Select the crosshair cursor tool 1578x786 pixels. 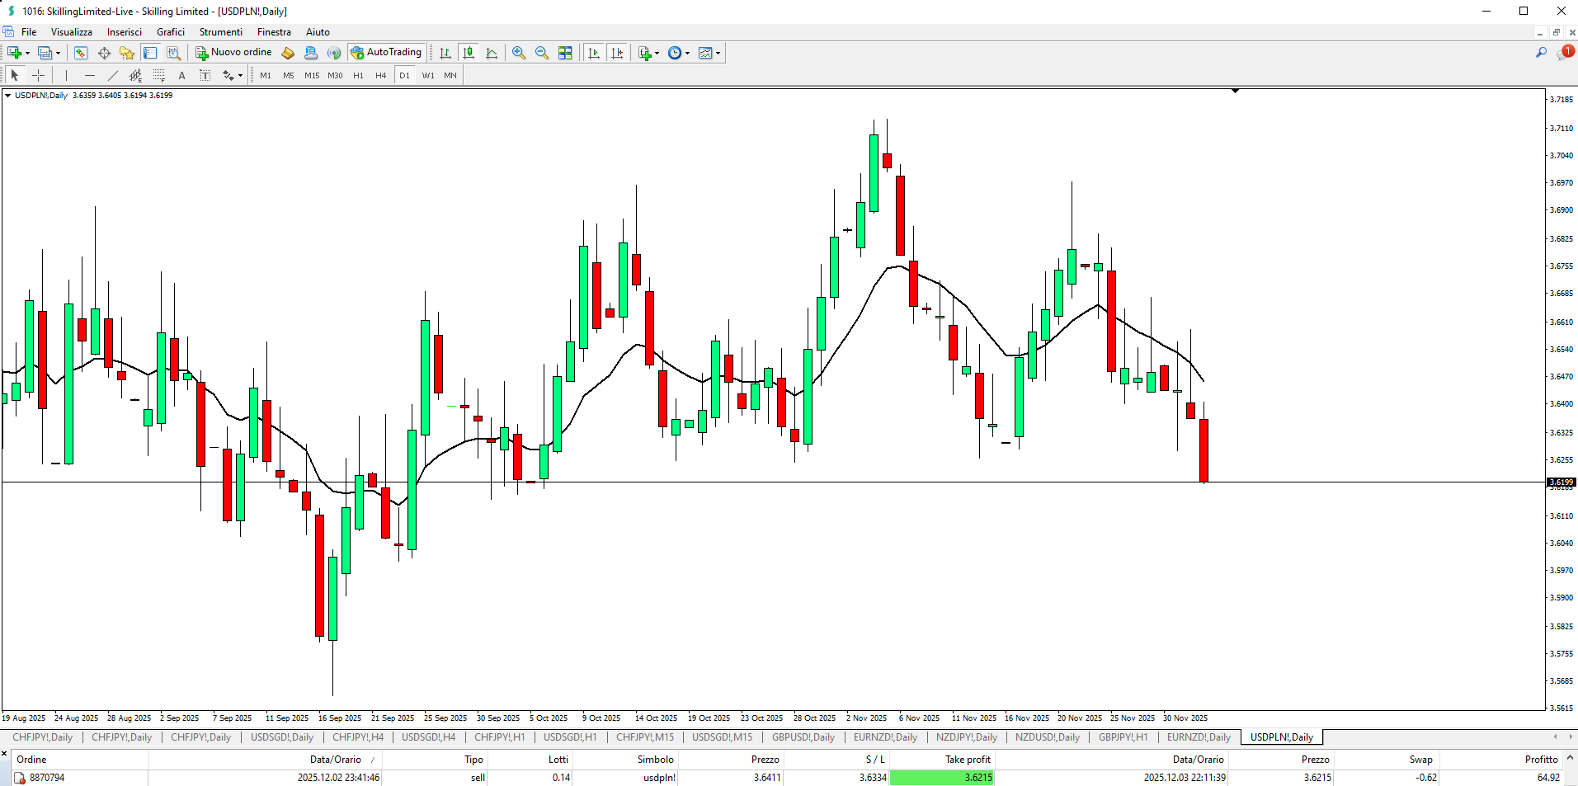pyautogui.click(x=38, y=75)
